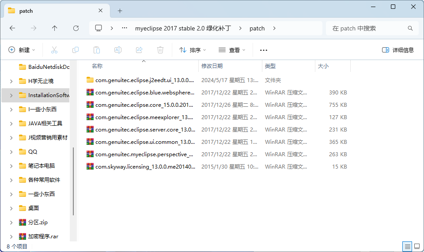Click the Share icon in toolbar
This screenshot has height=252, width=424.
139,50
